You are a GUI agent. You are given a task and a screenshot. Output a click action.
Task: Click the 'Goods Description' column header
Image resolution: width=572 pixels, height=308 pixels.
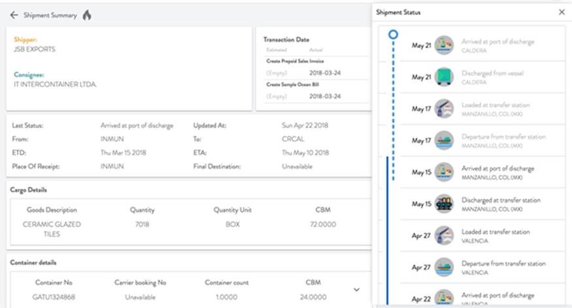tap(52, 210)
